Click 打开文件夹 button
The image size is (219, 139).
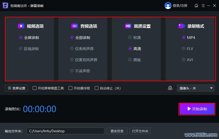click(140, 131)
